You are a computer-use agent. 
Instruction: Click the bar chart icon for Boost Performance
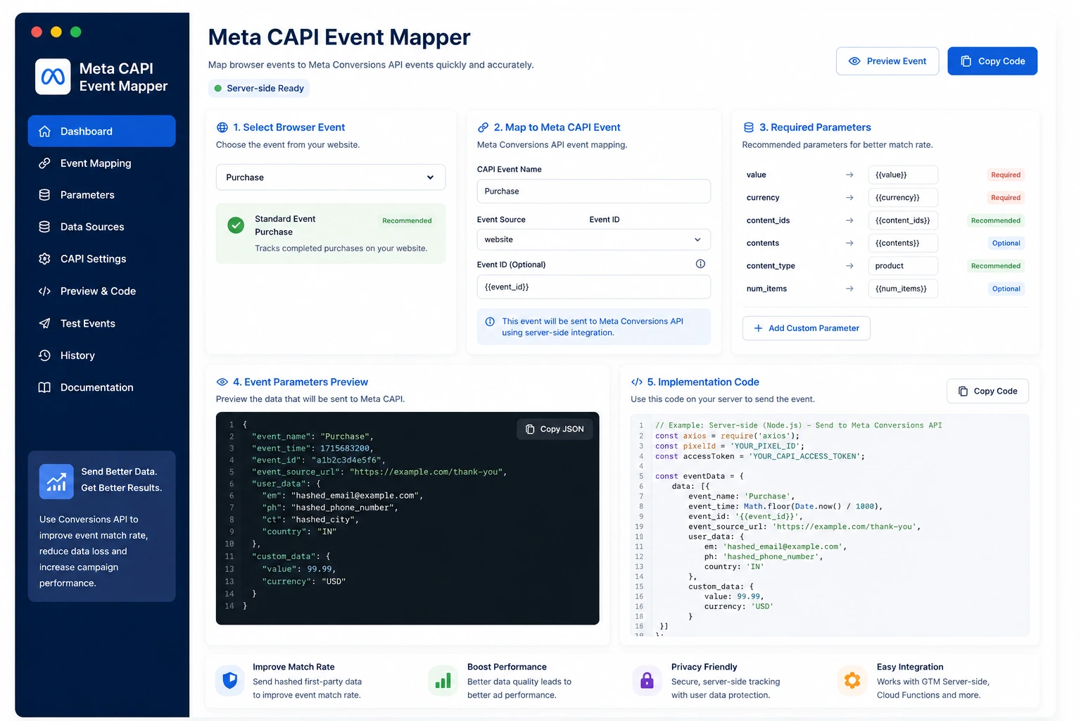[443, 681]
